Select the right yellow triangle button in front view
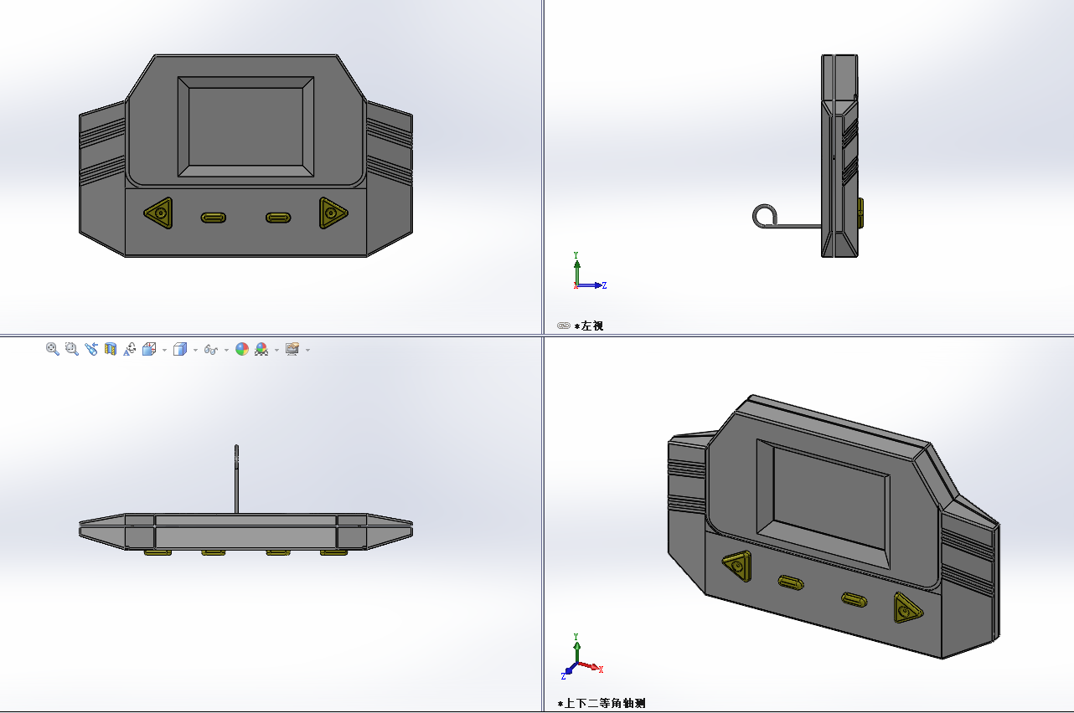This screenshot has width=1074, height=713. pos(333,213)
